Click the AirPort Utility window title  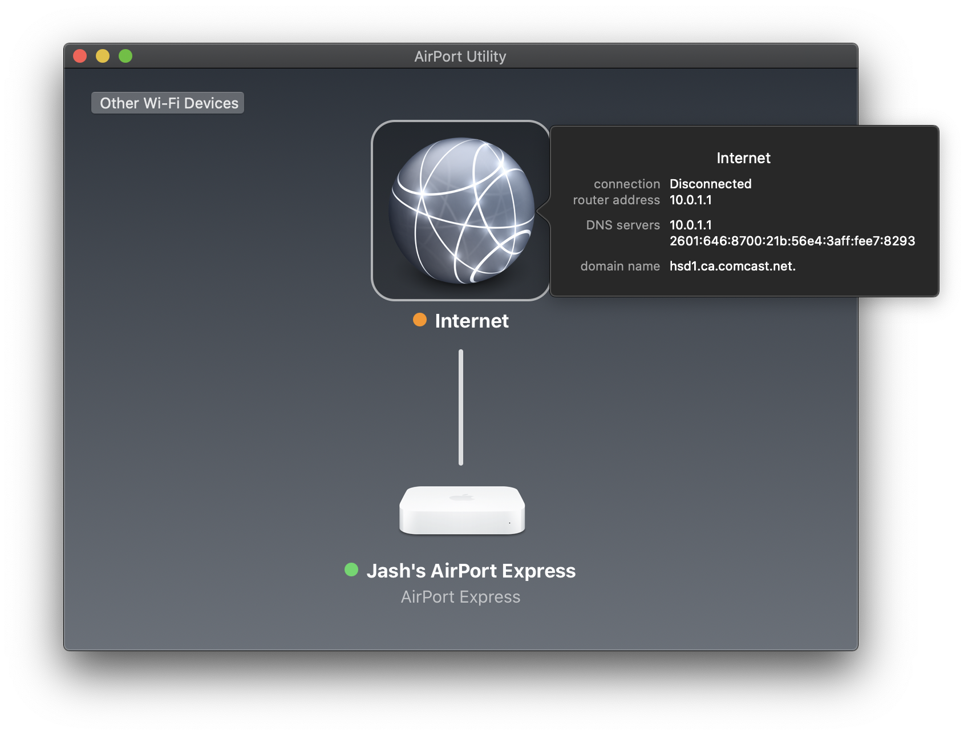tap(460, 56)
